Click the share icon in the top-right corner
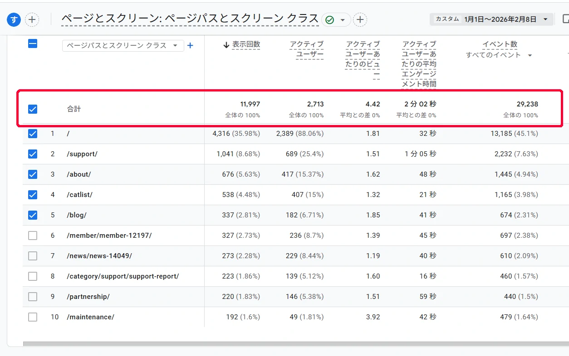The image size is (569, 356). [x=566, y=19]
